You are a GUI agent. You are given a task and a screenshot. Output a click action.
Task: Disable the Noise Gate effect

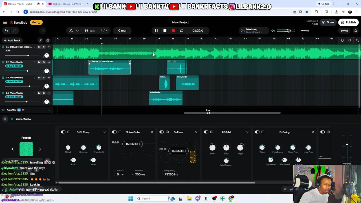[x=114, y=132]
